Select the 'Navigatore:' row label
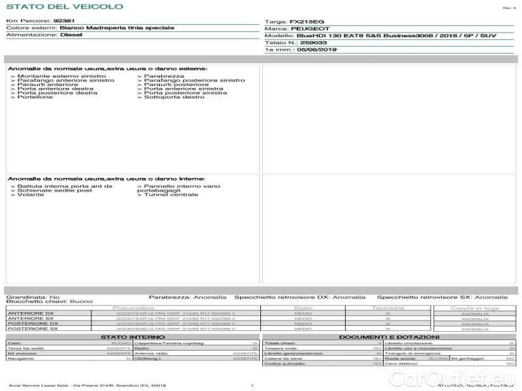 21,359
